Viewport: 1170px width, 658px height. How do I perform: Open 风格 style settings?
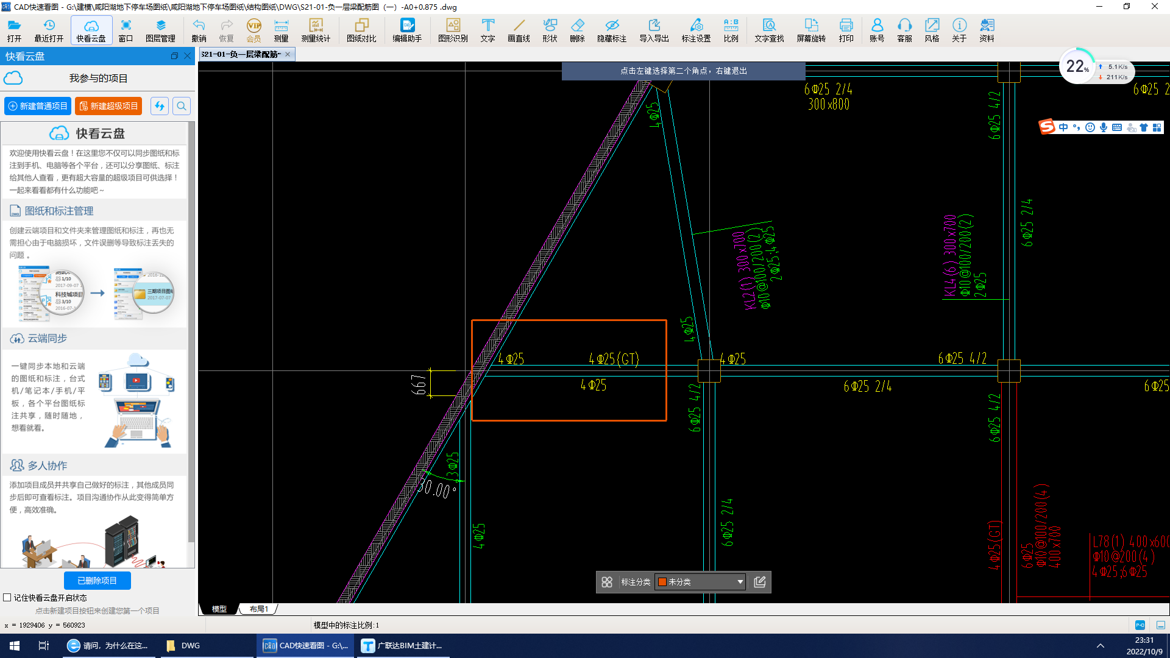click(x=932, y=30)
